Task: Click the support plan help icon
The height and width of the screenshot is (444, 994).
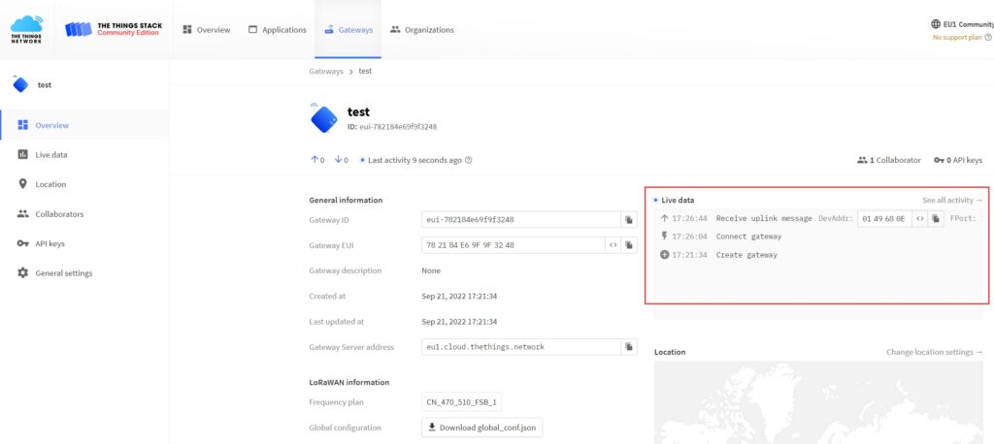Action: click(x=988, y=38)
